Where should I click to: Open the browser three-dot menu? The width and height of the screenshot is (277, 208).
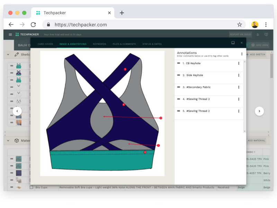coord(266,25)
